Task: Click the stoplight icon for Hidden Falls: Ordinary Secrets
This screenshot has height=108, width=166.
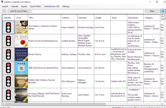Action: tap(8, 81)
